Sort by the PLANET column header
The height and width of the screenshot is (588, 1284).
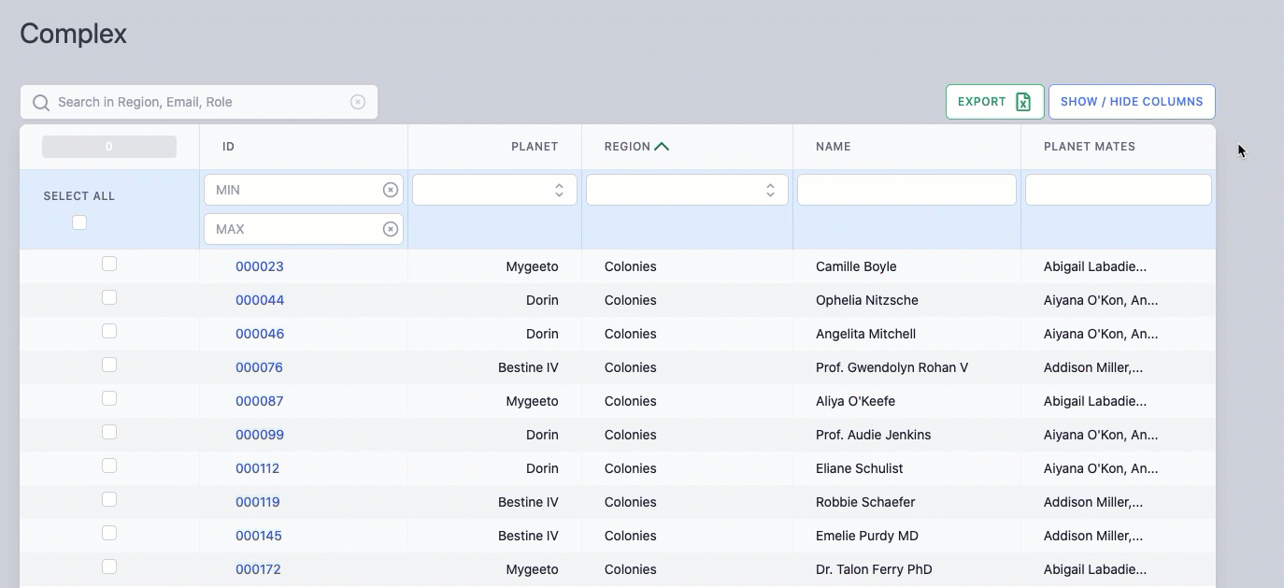click(x=534, y=146)
